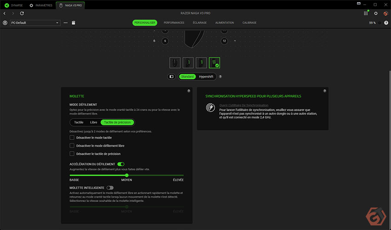Screen dimensions: 391x230
Task: Open the three-dots profile options menu
Action: coord(66,22)
